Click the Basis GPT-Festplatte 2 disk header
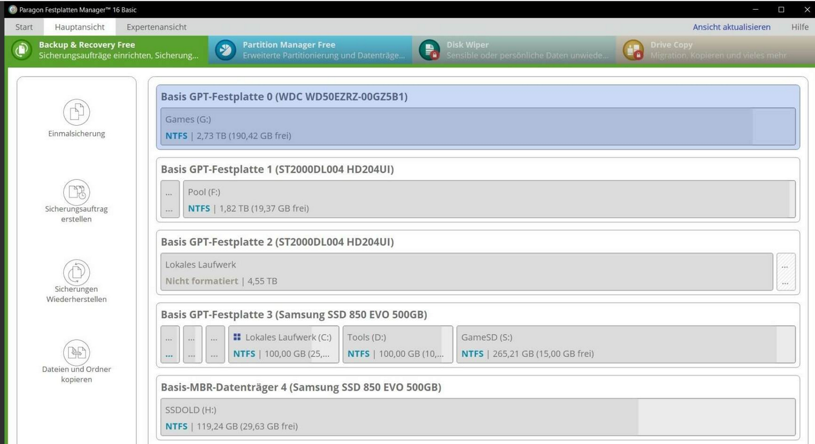Image resolution: width=815 pixels, height=444 pixels. pos(277,242)
